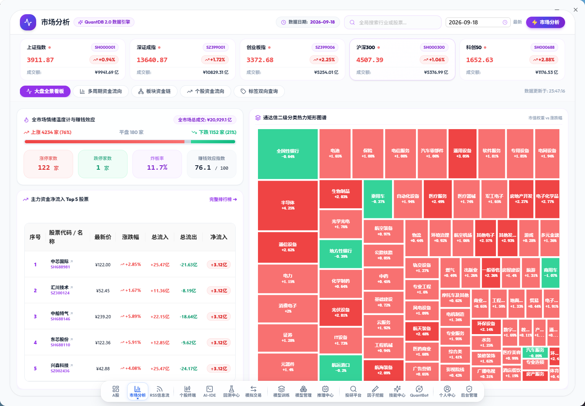Click the 创业板指 index card
Image resolution: width=585 pixels, height=406 pixels.
pyautogui.click(x=292, y=60)
